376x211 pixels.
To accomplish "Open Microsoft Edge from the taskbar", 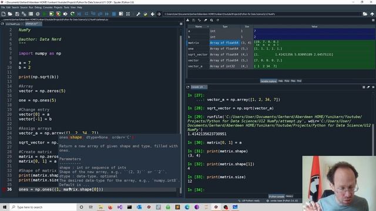I will [187, 207].
